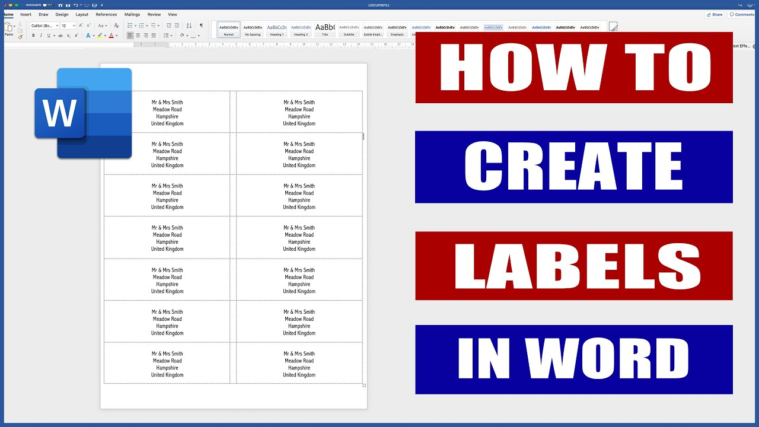Open the Sort tool
Screen dimensions: 759x427
pos(189,26)
